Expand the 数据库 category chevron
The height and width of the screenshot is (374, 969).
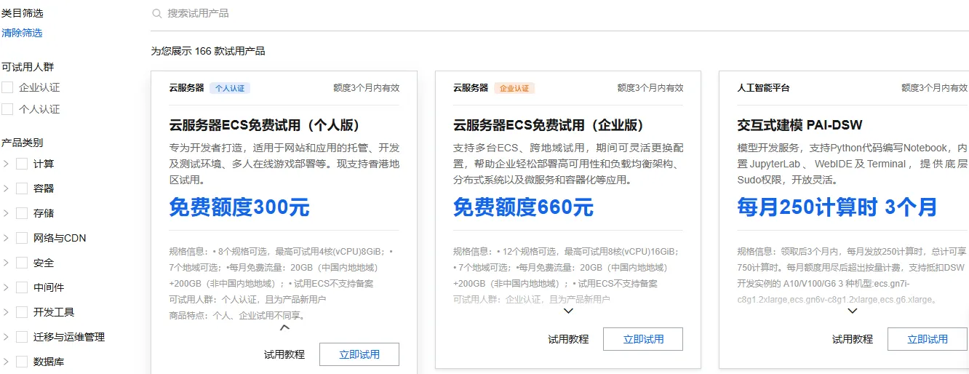point(6,362)
